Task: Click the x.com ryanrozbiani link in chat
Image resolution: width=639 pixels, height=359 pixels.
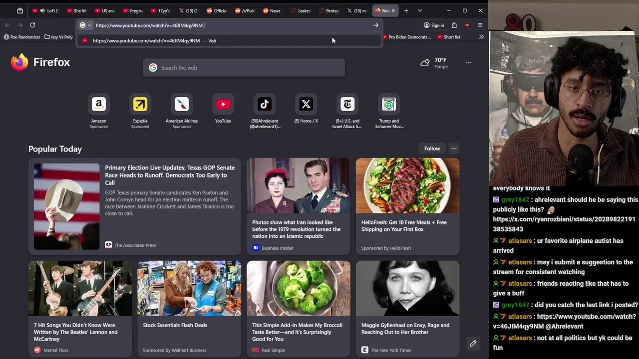Action: 564,224
